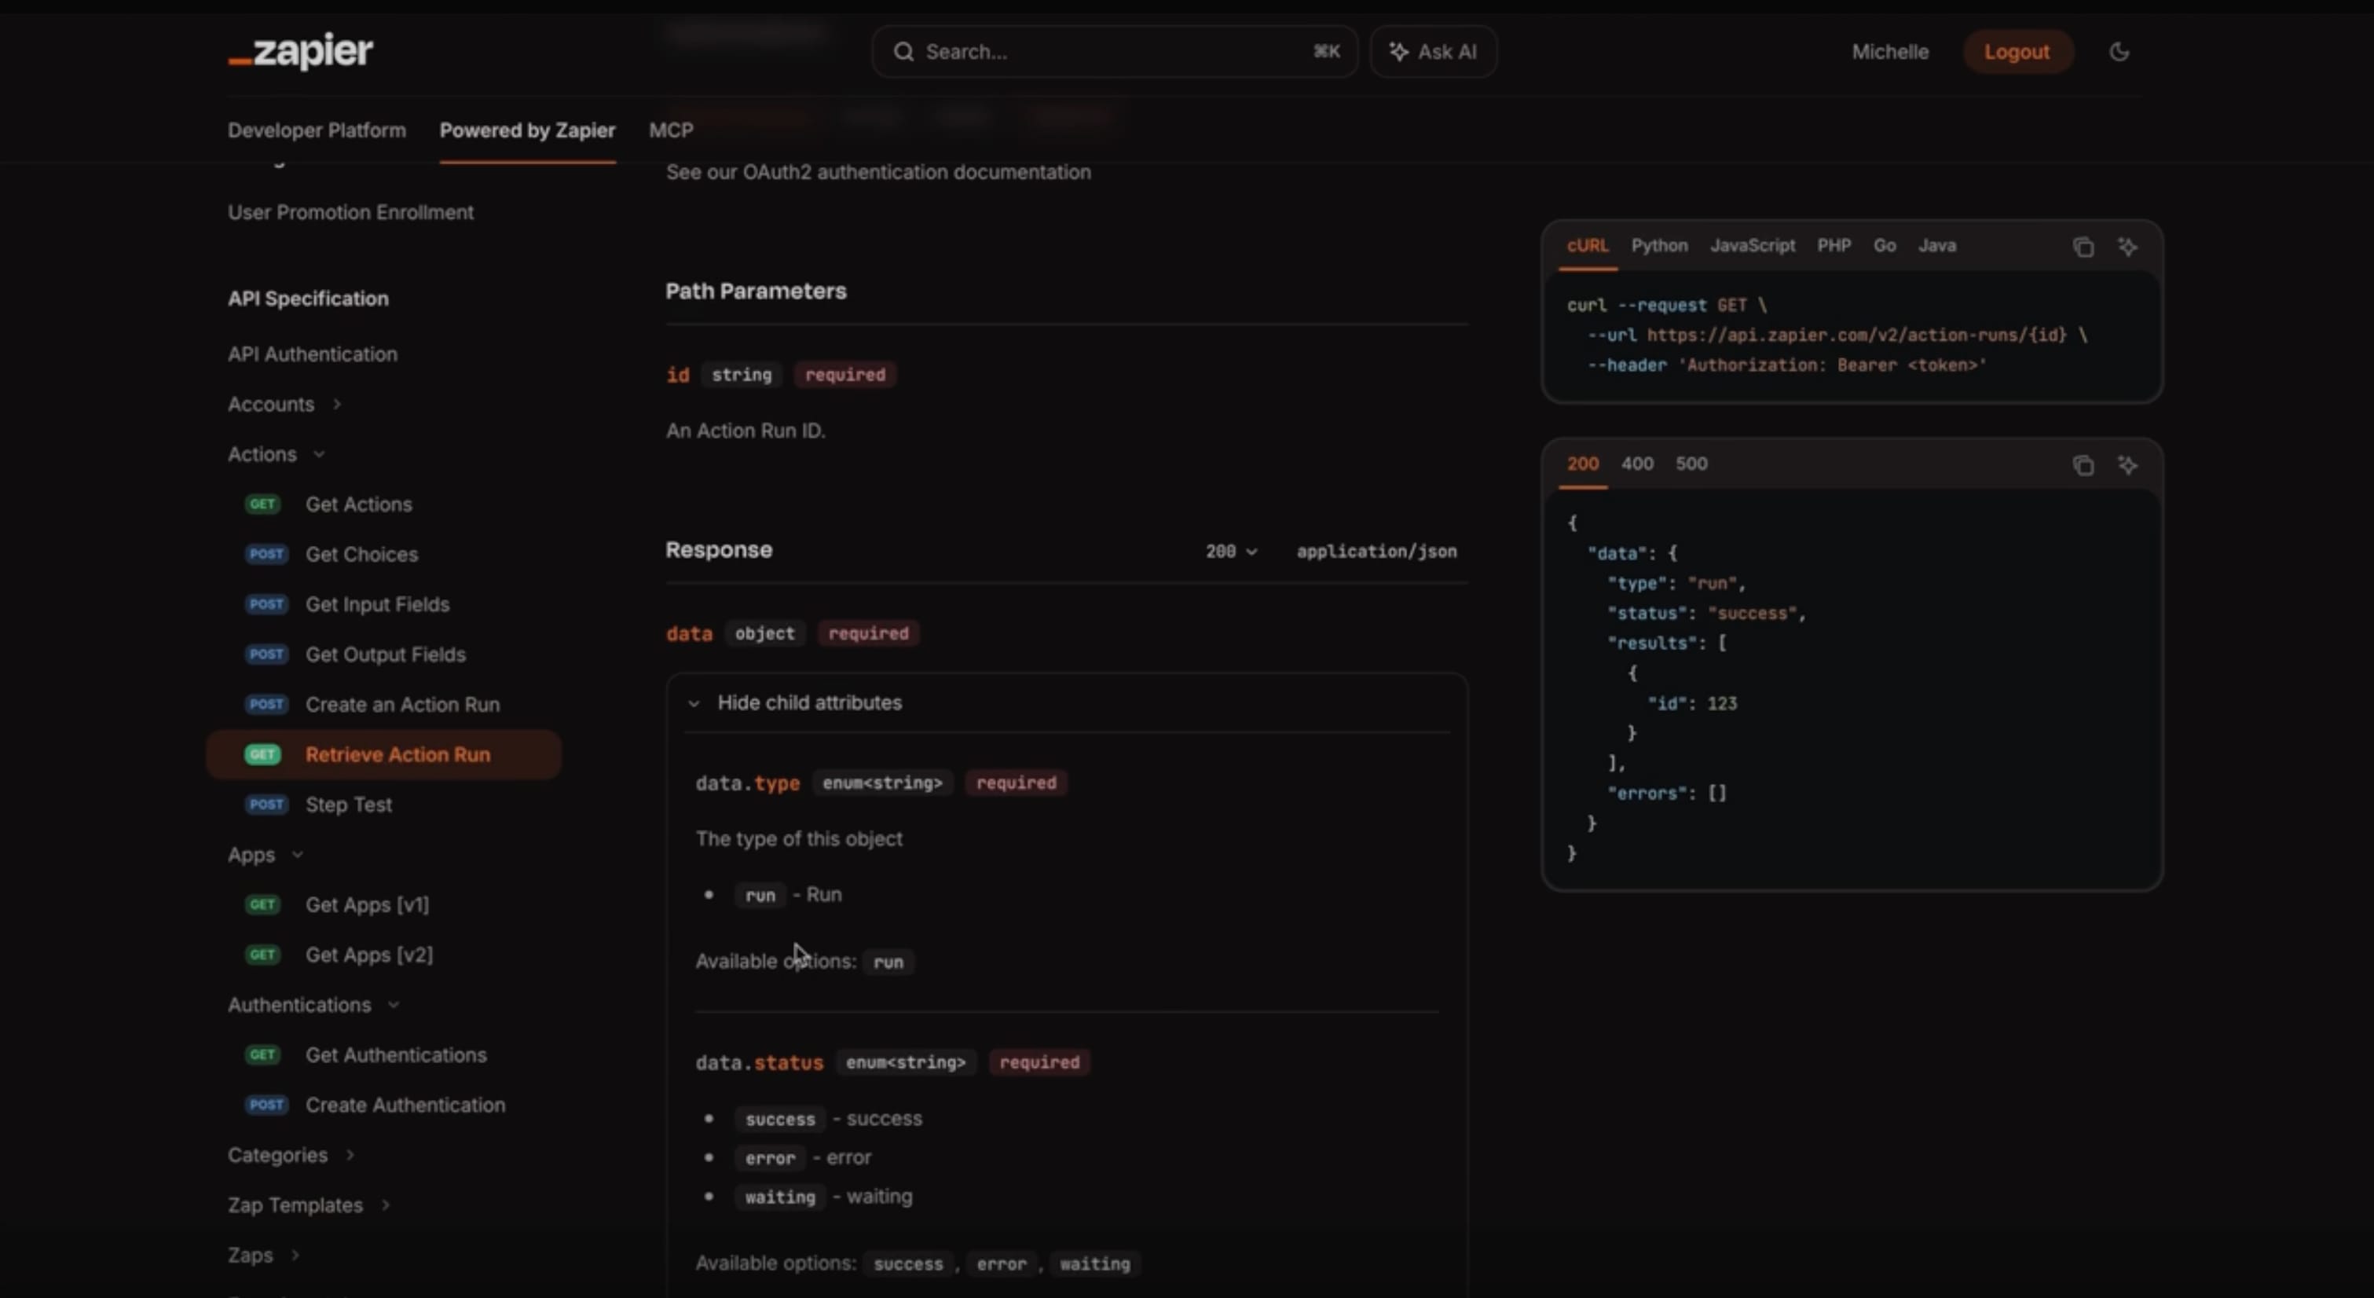
Task: Focus the Search input field
Action: coord(1106,52)
